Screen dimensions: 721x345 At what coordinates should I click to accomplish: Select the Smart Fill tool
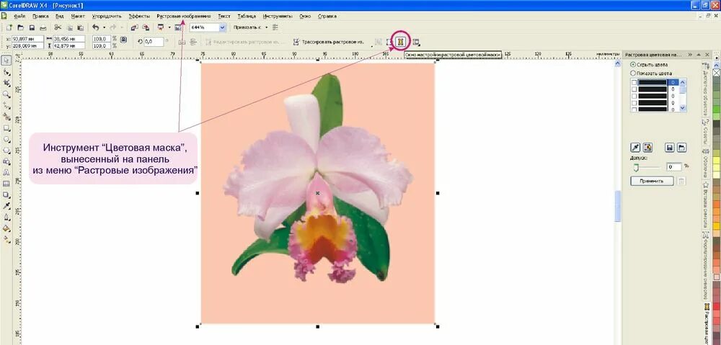(x=6, y=117)
